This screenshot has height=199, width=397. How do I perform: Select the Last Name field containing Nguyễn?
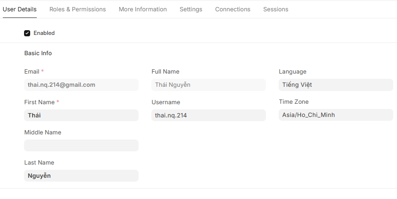click(x=81, y=175)
